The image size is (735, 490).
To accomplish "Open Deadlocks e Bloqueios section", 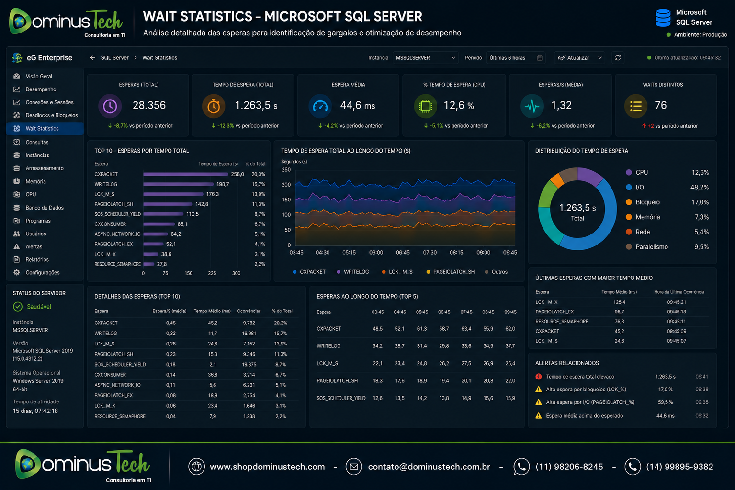I will (x=51, y=115).
